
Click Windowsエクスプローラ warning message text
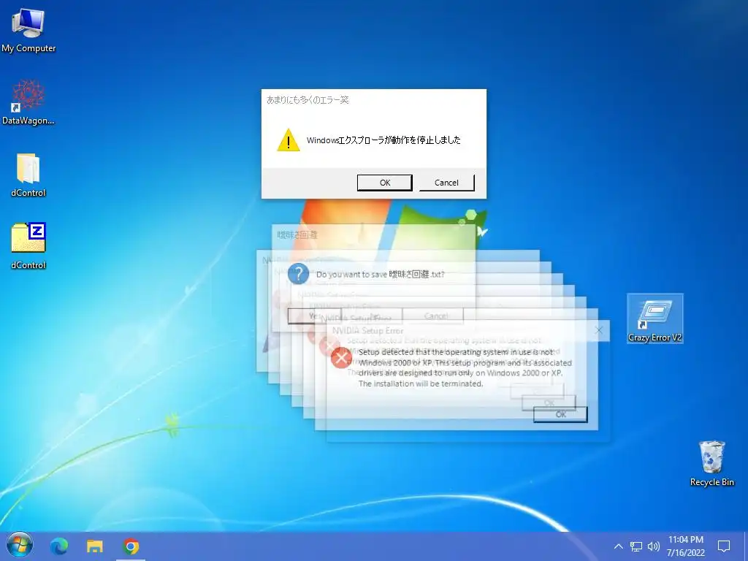(x=383, y=140)
